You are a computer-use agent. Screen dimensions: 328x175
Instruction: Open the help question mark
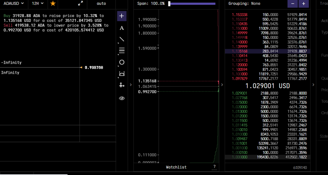point(215,167)
